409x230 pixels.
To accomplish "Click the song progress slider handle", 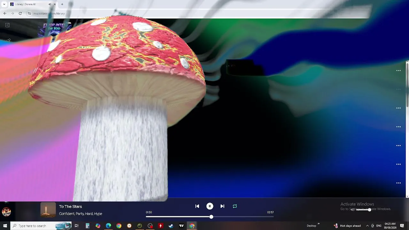I will pyautogui.click(x=211, y=217).
